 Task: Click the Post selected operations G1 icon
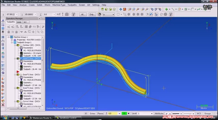coord(34,27)
